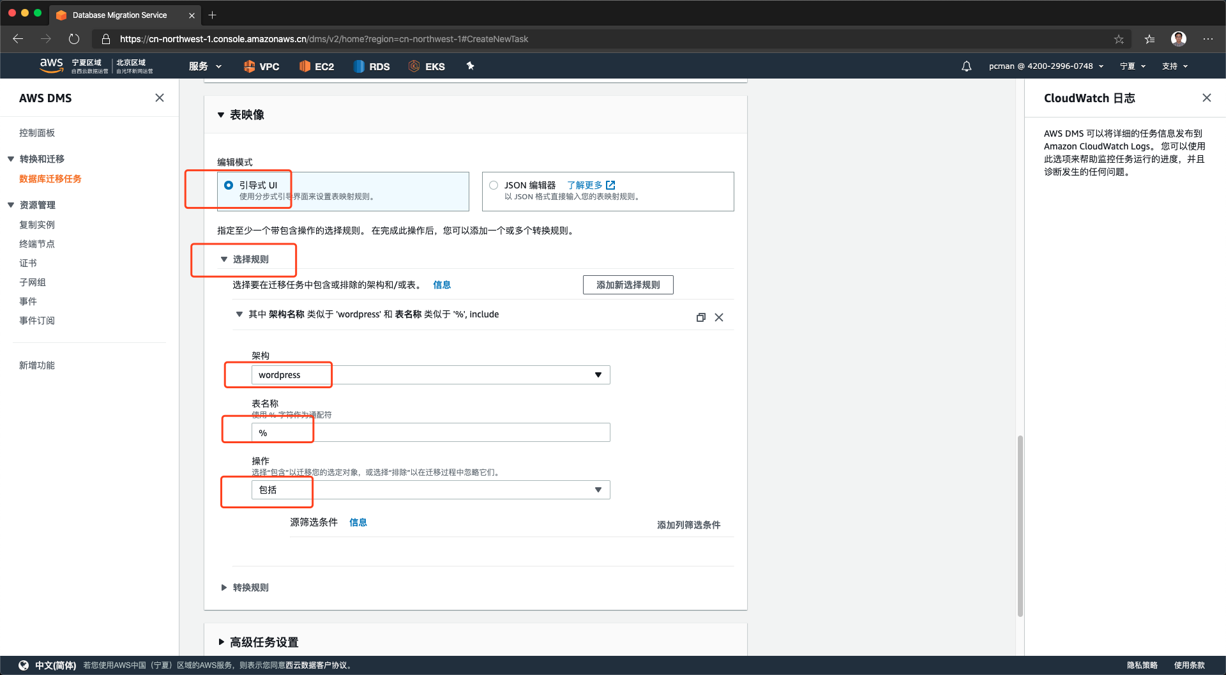The height and width of the screenshot is (675, 1226).
Task: Open the 操作 包括 dropdown
Action: coord(430,490)
